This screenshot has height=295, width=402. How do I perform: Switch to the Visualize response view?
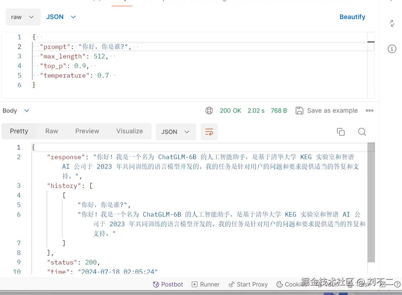coord(129,131)
